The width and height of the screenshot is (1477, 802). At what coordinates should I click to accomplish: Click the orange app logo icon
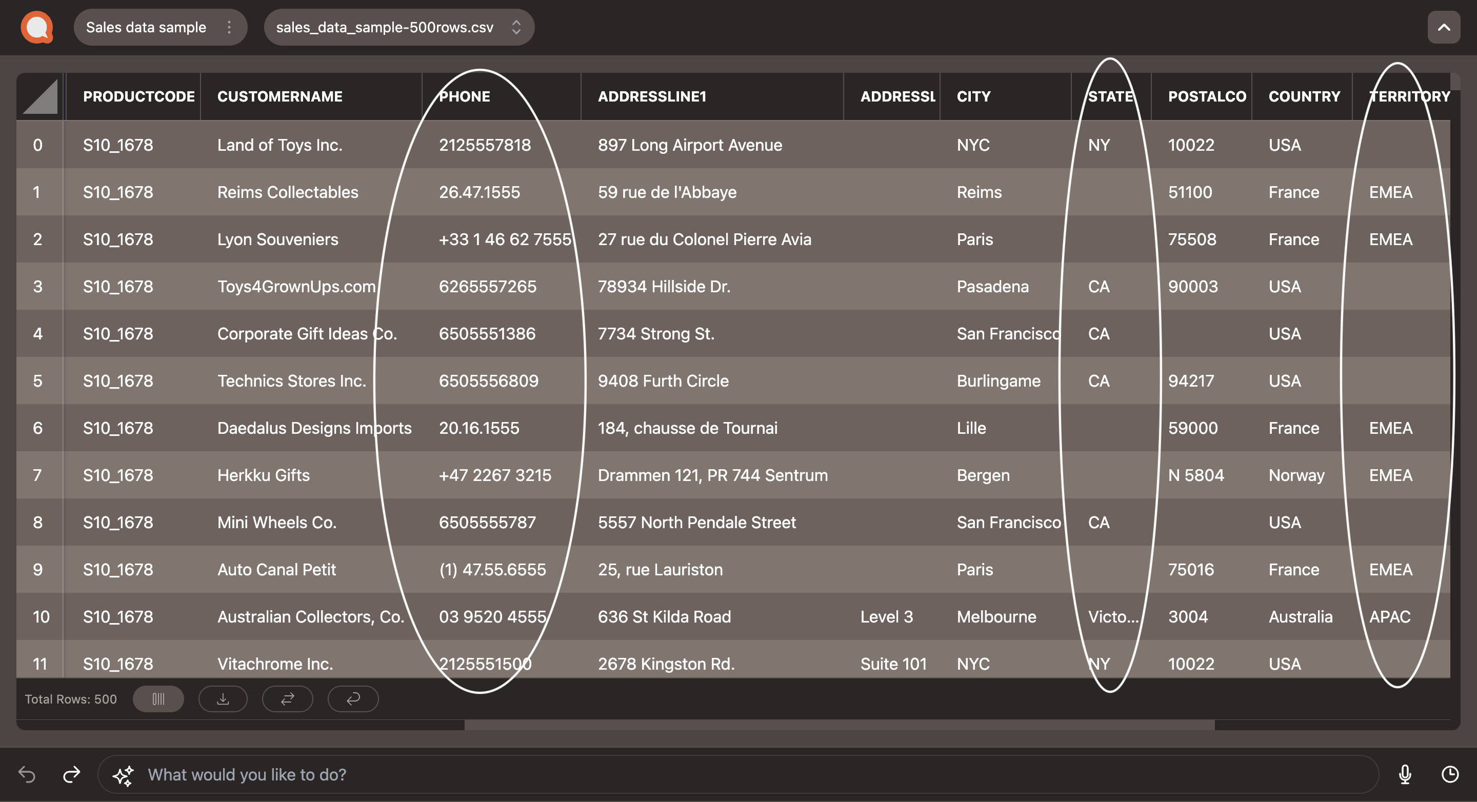point(37,27)
